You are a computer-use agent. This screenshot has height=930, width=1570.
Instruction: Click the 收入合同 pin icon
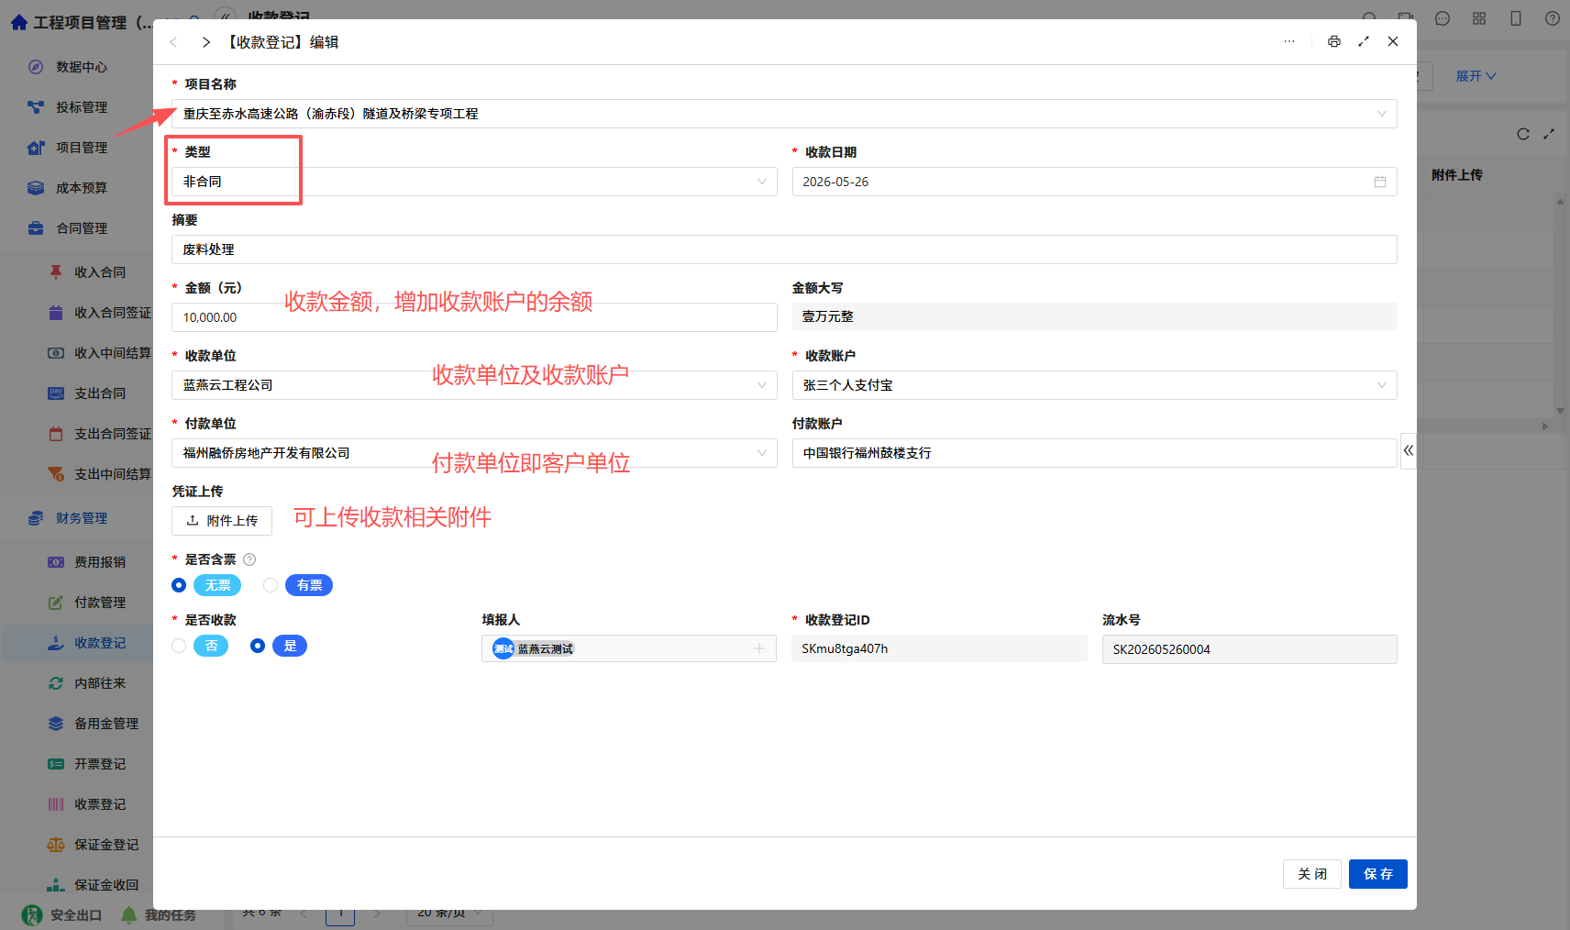56,272
